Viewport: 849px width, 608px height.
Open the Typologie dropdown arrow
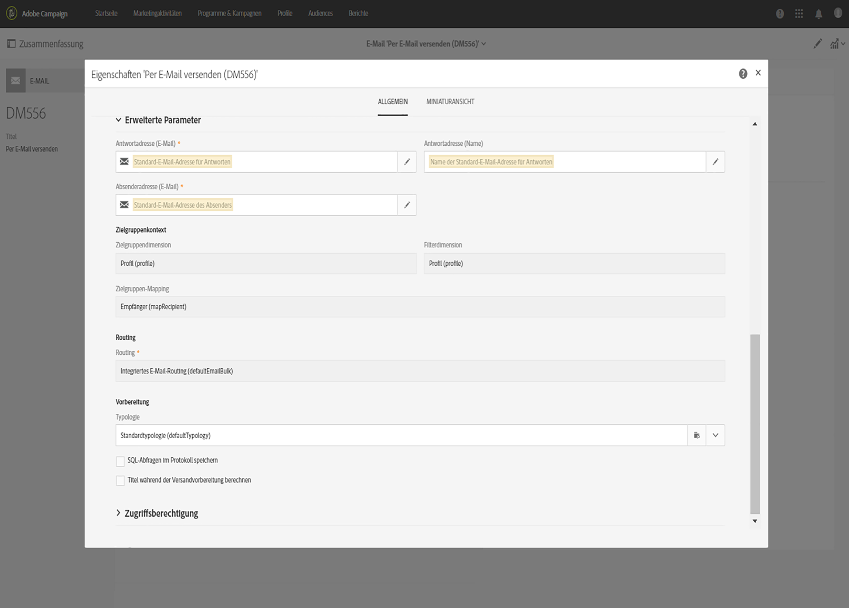(715, 435)
